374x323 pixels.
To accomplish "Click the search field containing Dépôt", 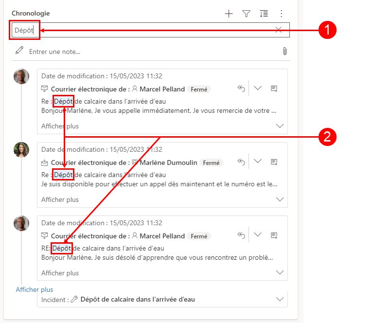I will [150, 30].
